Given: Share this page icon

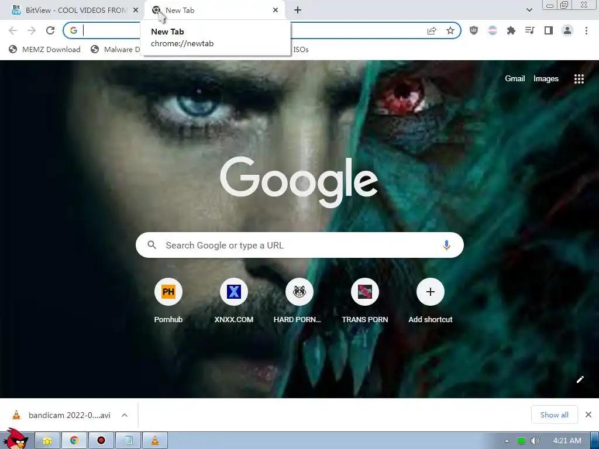Looking at the screenshot, I should (432, 30).
